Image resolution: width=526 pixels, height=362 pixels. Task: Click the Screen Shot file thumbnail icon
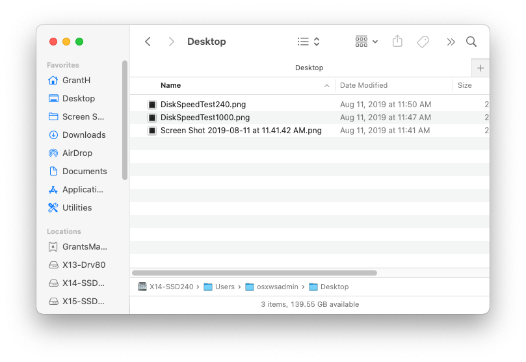click(152, 131)
